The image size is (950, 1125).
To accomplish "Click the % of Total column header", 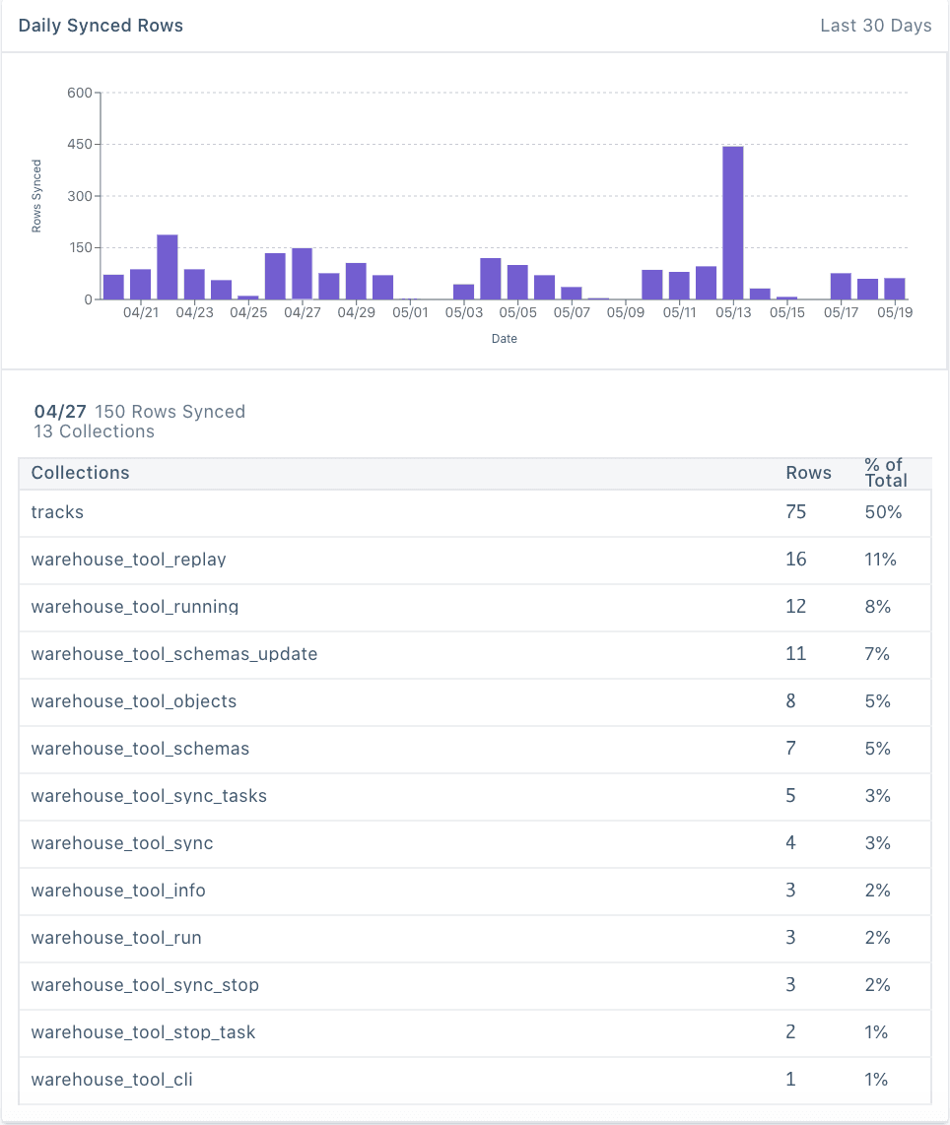I will (x=885, y=473).
